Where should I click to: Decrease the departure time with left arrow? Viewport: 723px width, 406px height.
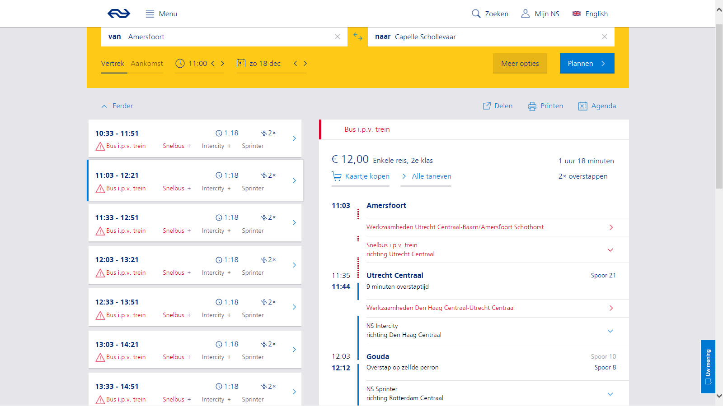pos(213,64)
